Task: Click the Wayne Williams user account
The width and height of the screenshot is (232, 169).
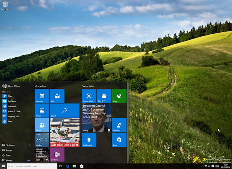Action: tap(13, 86)
